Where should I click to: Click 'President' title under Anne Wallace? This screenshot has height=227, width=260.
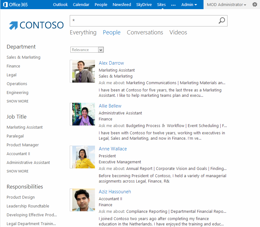pos(107,156)
